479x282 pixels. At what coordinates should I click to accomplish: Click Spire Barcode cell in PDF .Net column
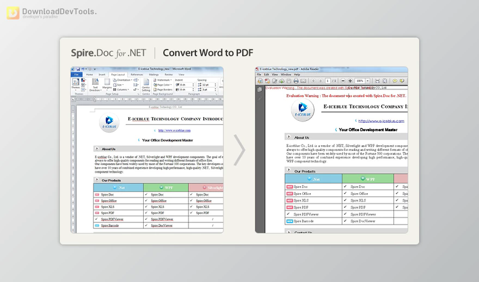(x=314, y=221)
